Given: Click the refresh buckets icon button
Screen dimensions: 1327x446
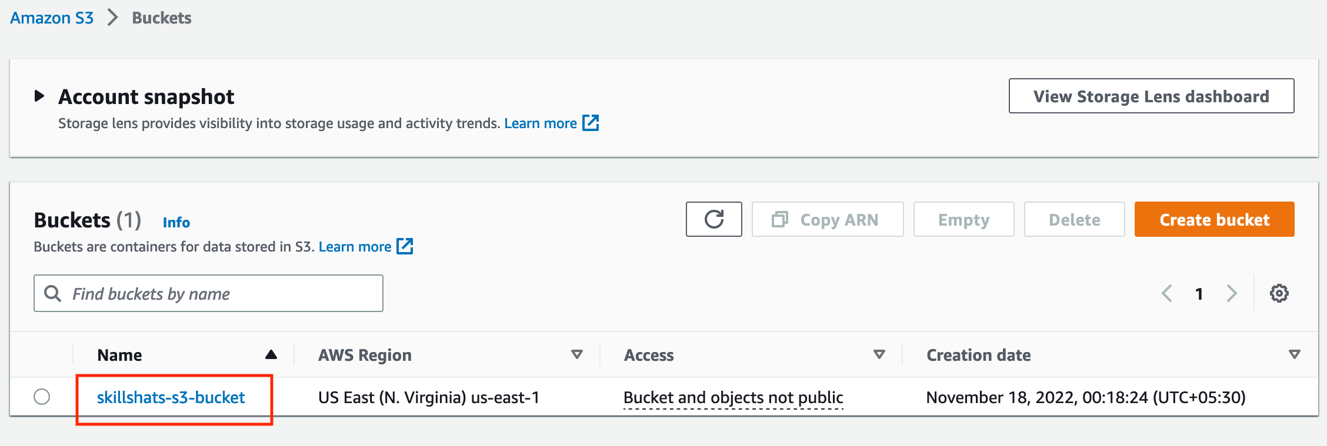Looking at the screenshot, I should click(713, 219).
